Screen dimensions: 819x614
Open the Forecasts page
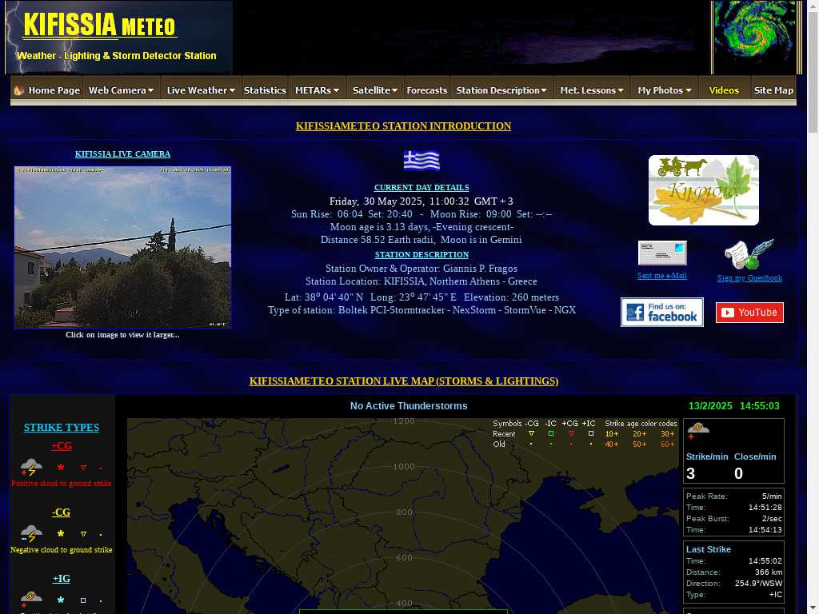[427, 90]
